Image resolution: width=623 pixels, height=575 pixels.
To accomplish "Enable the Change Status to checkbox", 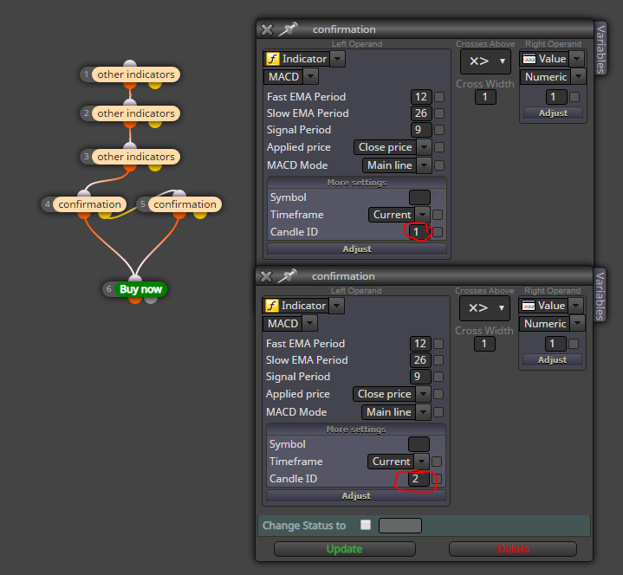I will tap(366, 525).
